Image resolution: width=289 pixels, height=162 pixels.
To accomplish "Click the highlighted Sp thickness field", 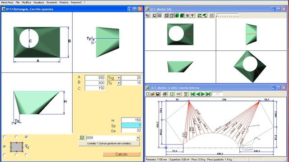I will (x=131, y=125).
